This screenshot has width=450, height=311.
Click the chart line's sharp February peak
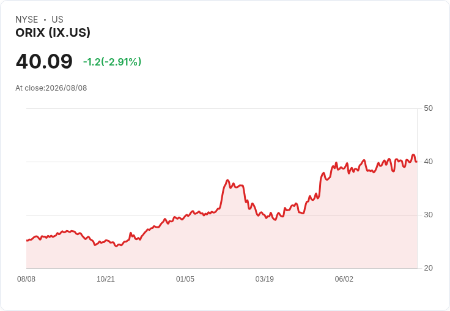tap(227, 180)
